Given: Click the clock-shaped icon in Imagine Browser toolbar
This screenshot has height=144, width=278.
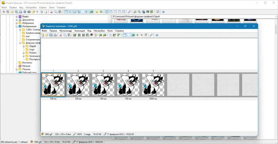Looking at the screenshot, I should click(x=74, y=12).
